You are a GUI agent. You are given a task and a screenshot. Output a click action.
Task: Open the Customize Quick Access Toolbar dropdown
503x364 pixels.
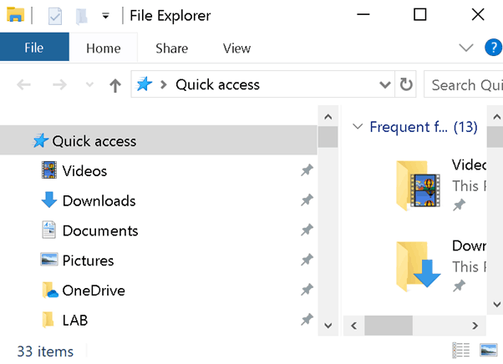105,16
